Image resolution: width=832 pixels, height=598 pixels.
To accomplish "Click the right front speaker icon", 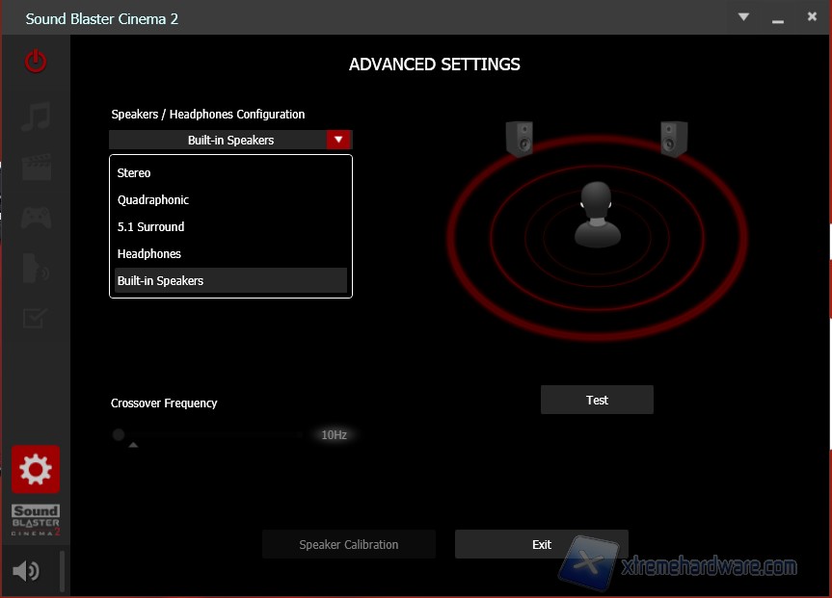I will point(674,139).
